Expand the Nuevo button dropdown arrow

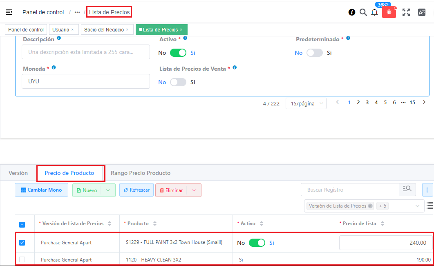(x=108, y=190)
